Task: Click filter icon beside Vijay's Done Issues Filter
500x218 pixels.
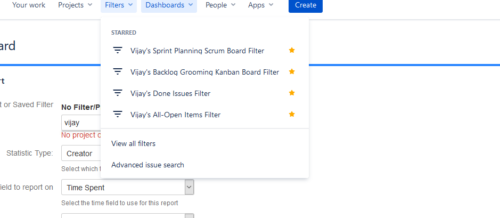Action: tap(118, 93)
